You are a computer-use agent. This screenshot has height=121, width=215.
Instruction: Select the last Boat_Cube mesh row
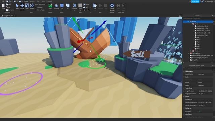(x=204, y=33)
